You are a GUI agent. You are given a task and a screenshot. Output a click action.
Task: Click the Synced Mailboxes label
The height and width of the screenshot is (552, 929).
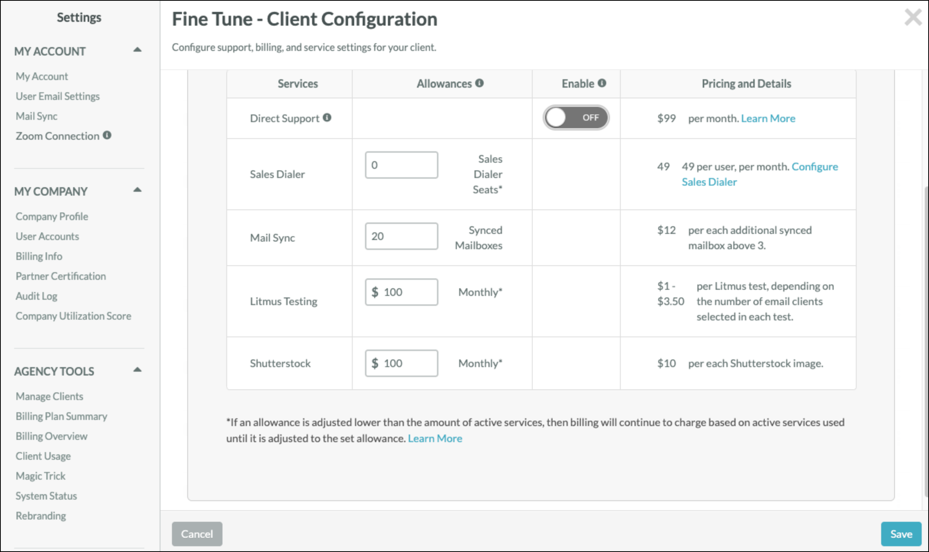point(479,238)
